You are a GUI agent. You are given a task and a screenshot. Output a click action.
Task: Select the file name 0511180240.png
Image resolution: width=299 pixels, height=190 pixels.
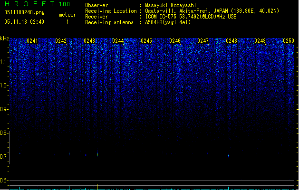click(x=24, y=12)
